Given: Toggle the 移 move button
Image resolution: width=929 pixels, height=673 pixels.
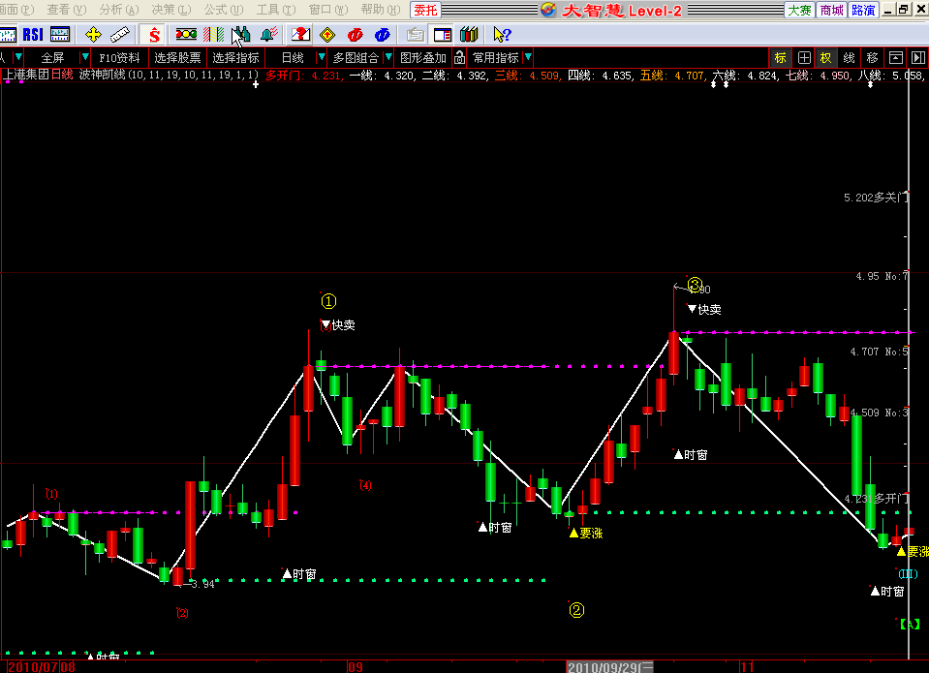Looking at the screenshot, I should coord(872,57).
